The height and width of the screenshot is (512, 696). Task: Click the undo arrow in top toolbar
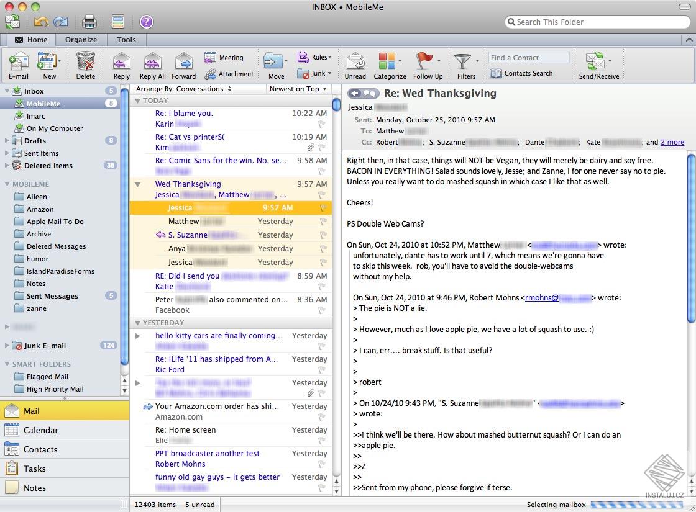point(41,21)
